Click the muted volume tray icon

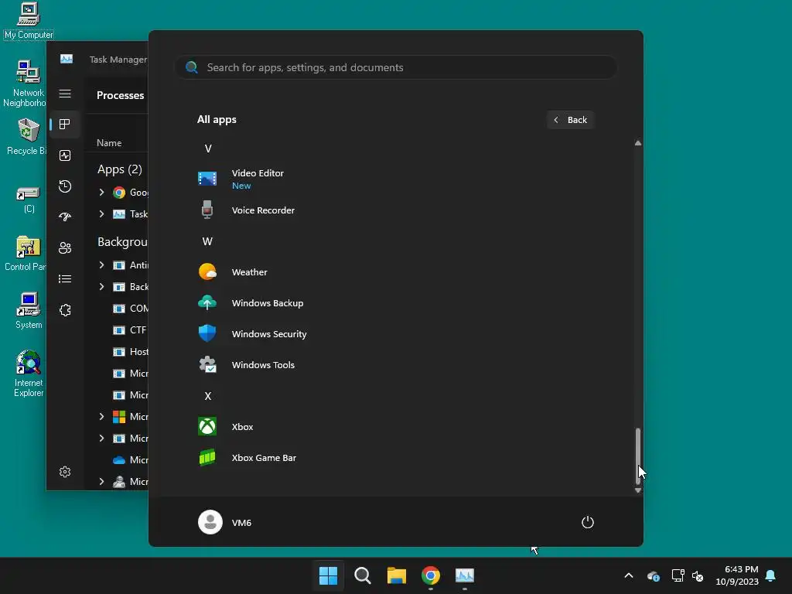[698, 575]
